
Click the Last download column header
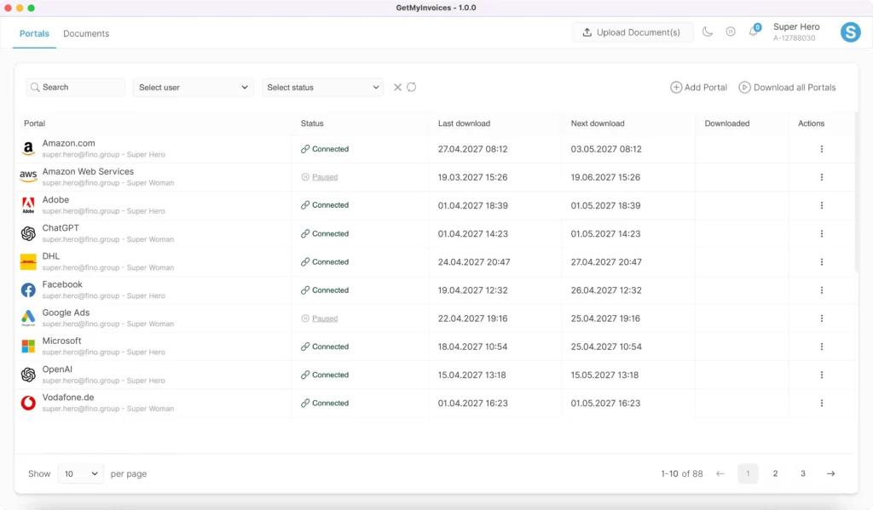click(464, 123)
